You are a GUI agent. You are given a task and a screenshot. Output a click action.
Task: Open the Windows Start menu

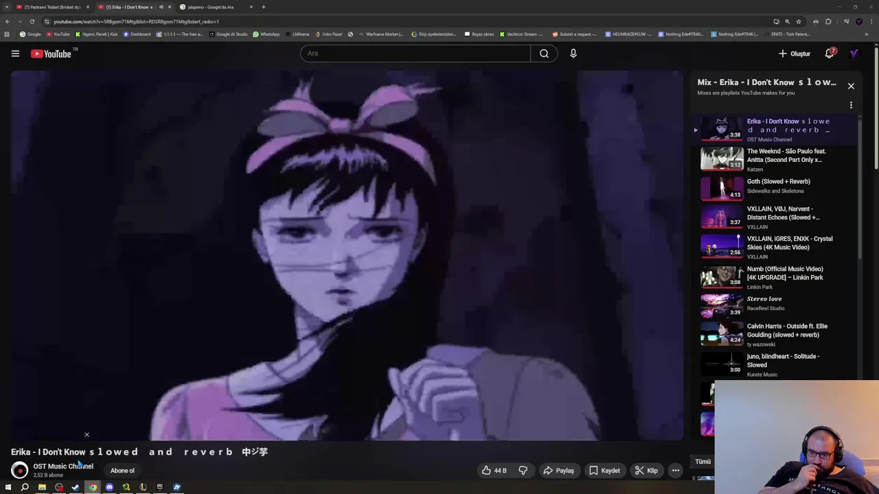8,487
